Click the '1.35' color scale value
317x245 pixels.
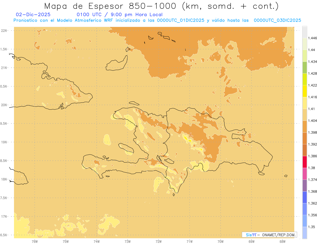312,227
